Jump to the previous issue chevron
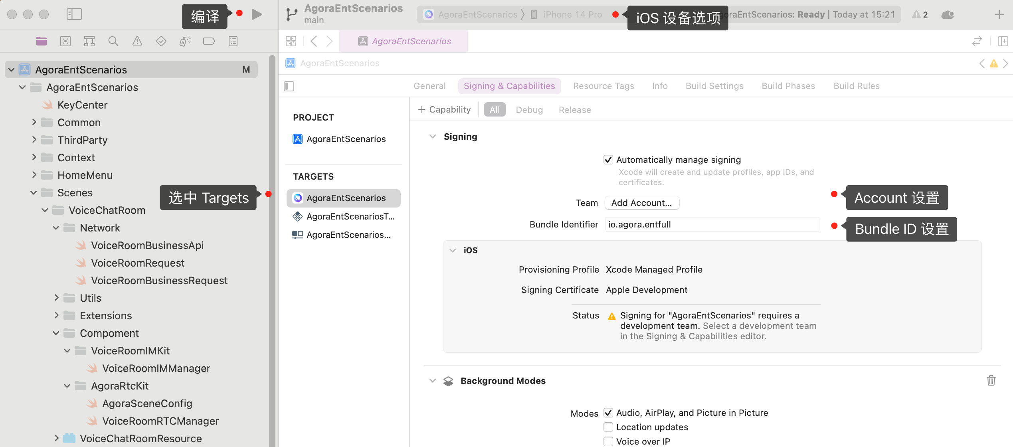Screen dimensions: 1013x447 (x=982, y=63)
